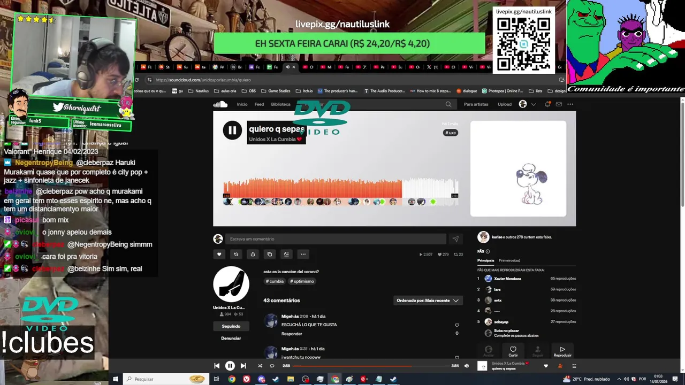Open the sebayop fan profile
The height and width of the screenshot is (385, 685).
click(501, 322)
